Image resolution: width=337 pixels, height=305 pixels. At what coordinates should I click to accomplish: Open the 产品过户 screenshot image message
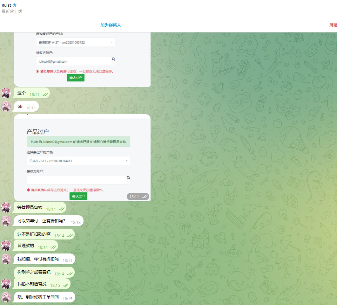82,158
